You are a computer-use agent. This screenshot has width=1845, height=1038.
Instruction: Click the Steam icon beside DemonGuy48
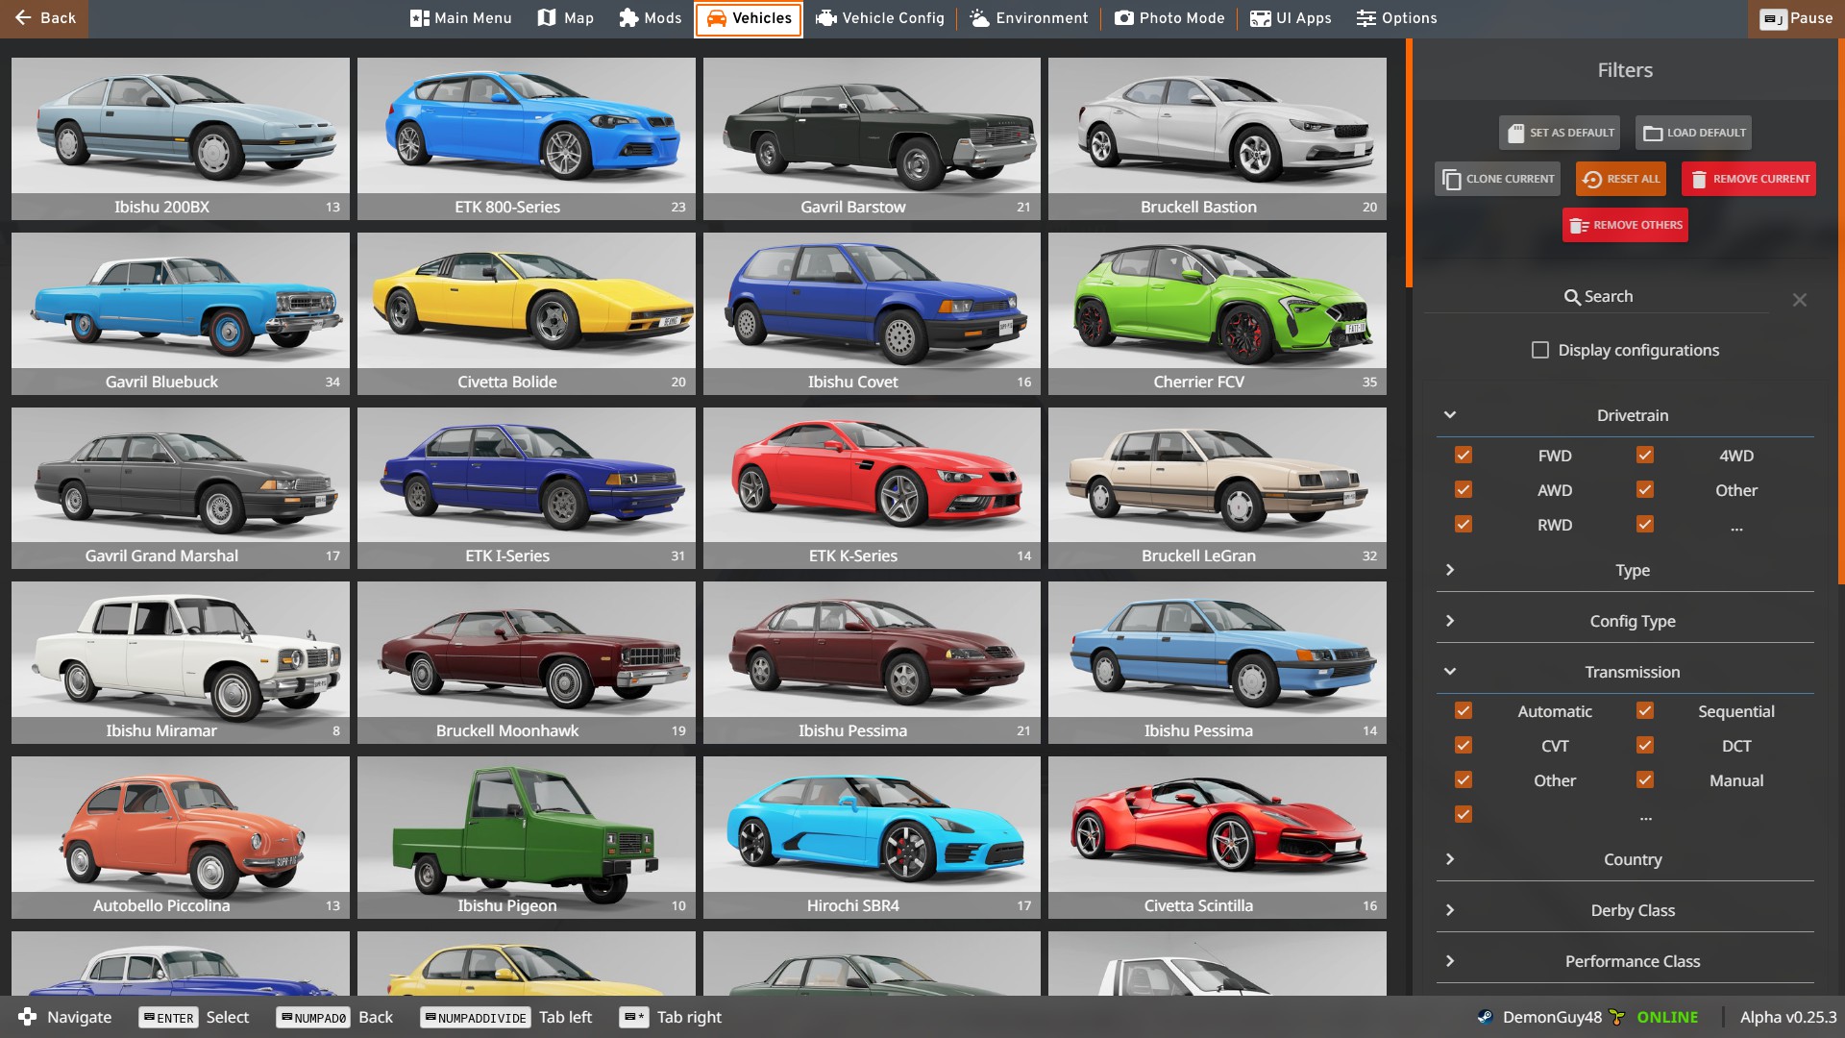(1485, 1017)
